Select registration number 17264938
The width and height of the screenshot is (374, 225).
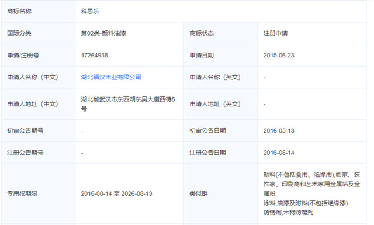pyautogui.click(x=95, y=56)
